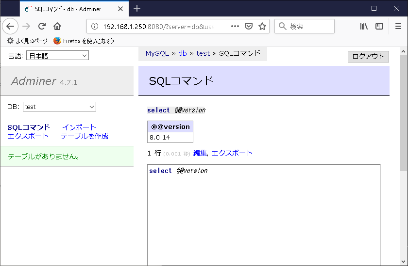Click the エクスポート link under results
408x266 pixels.
232,153
